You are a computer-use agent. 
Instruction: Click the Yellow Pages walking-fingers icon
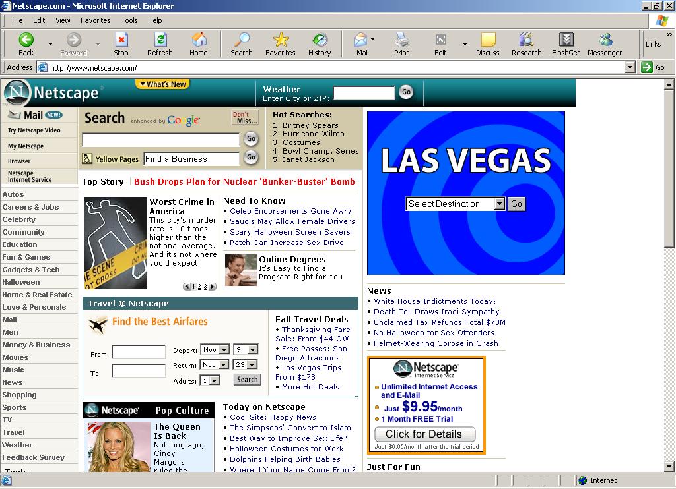(x=87, y=159)
